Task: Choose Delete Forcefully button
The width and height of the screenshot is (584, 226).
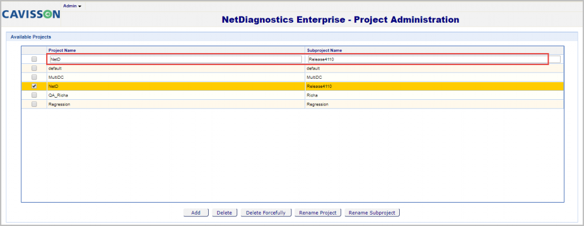Action: pyautogui.click(x=266, y=212)
